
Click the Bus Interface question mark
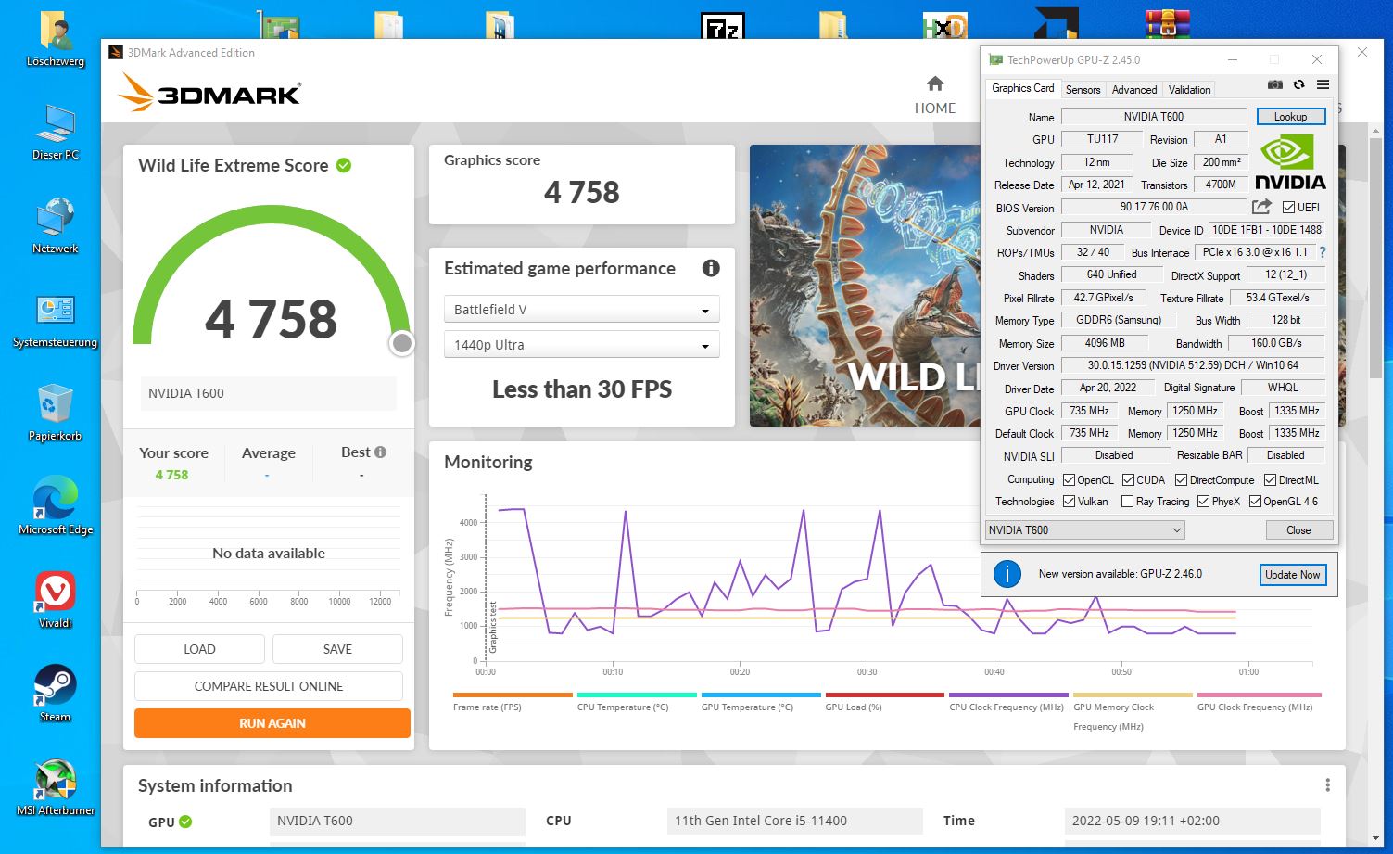(x=1323, y=252)
